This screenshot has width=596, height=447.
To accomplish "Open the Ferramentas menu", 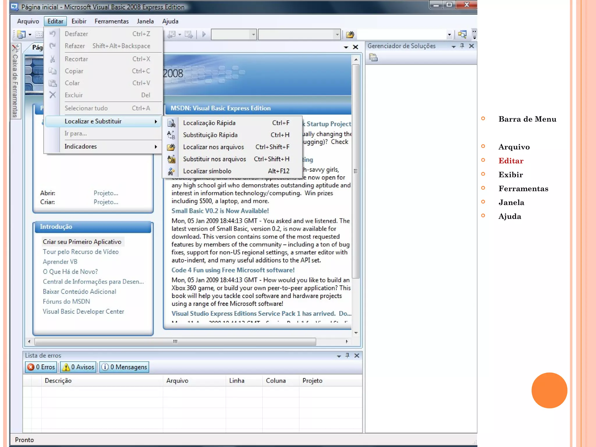I will tap(111, 21).
